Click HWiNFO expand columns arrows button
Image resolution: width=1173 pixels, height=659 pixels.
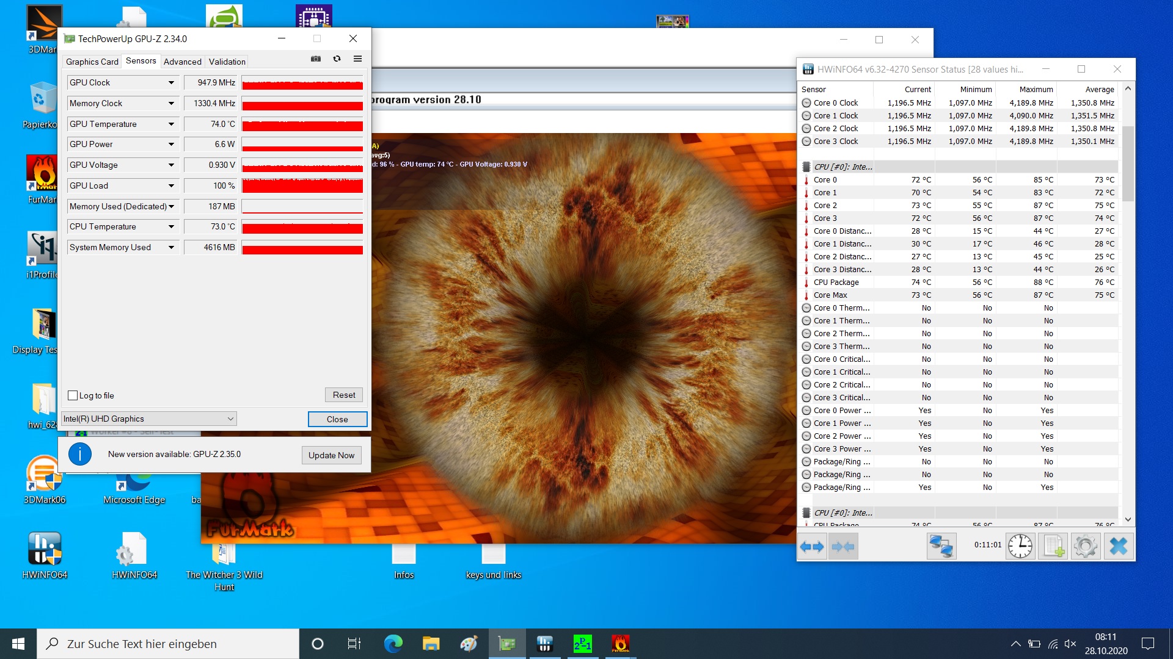[x=813, y=546]
